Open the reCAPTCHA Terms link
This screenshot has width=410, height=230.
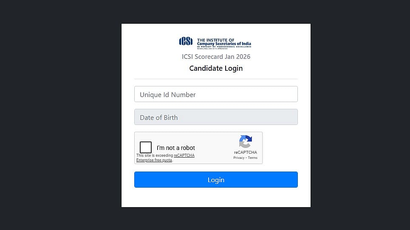(253, 158)
